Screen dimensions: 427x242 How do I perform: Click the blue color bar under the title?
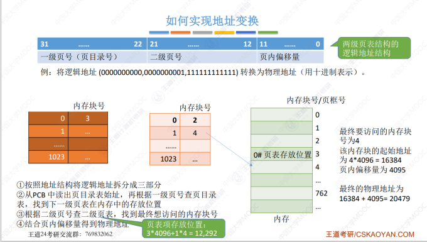(159, 33)
